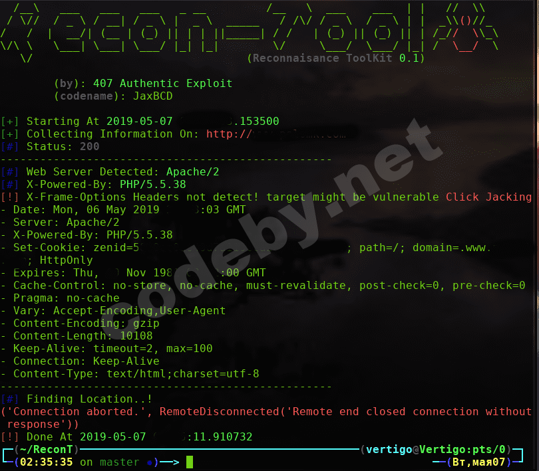Click the red Click Jacking warning text
Viewport: 539px width, 471px height.
point(488,197)
